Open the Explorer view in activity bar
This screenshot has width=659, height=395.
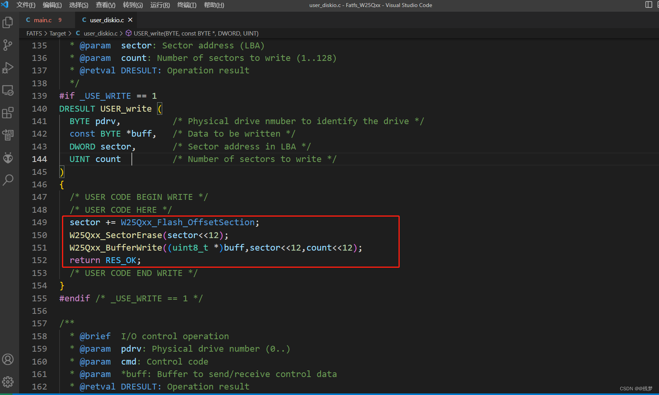(8, 22)
